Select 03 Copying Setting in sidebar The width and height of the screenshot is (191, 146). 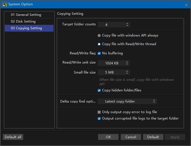pyautogui.click(x=29, y=28)
